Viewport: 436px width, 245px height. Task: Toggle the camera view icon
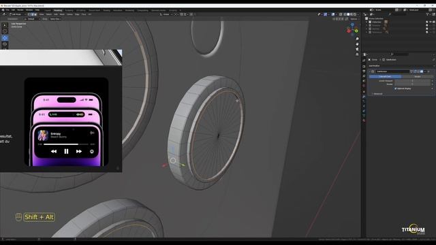357,49
